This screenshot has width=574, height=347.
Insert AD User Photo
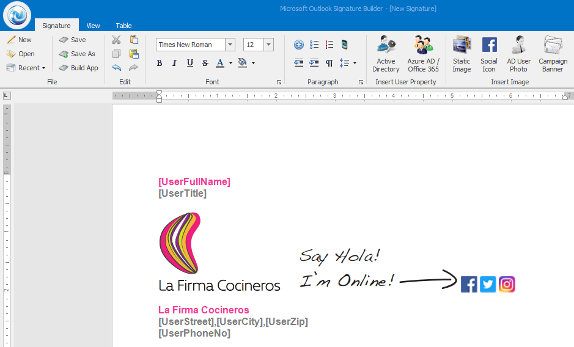click(519, 54)
